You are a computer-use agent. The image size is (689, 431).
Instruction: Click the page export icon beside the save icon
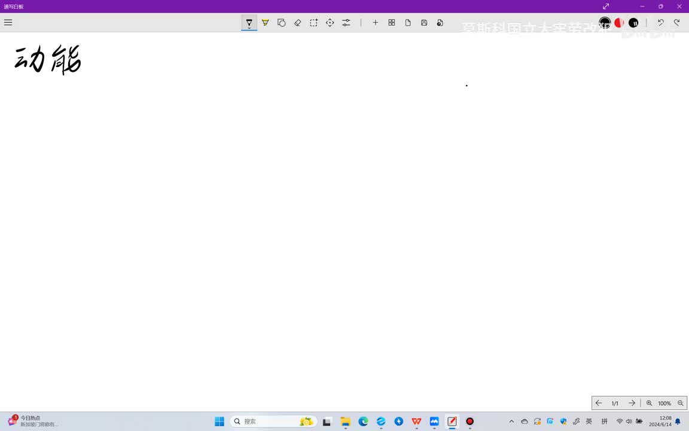click(440, 22)
